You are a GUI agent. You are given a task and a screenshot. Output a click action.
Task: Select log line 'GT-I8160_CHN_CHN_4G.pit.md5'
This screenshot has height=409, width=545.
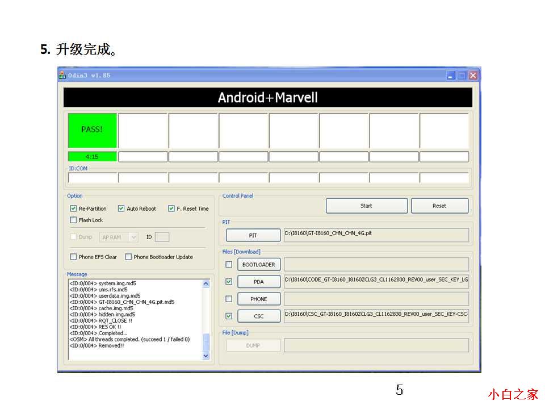point(122,302)
